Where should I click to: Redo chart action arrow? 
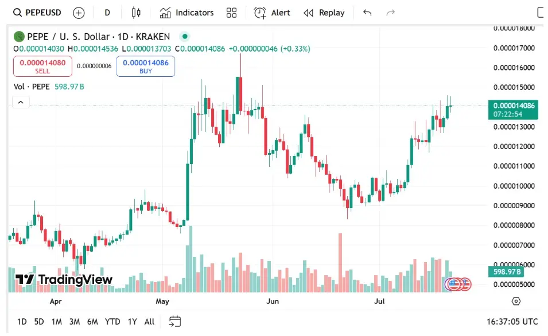click(390, 13)
